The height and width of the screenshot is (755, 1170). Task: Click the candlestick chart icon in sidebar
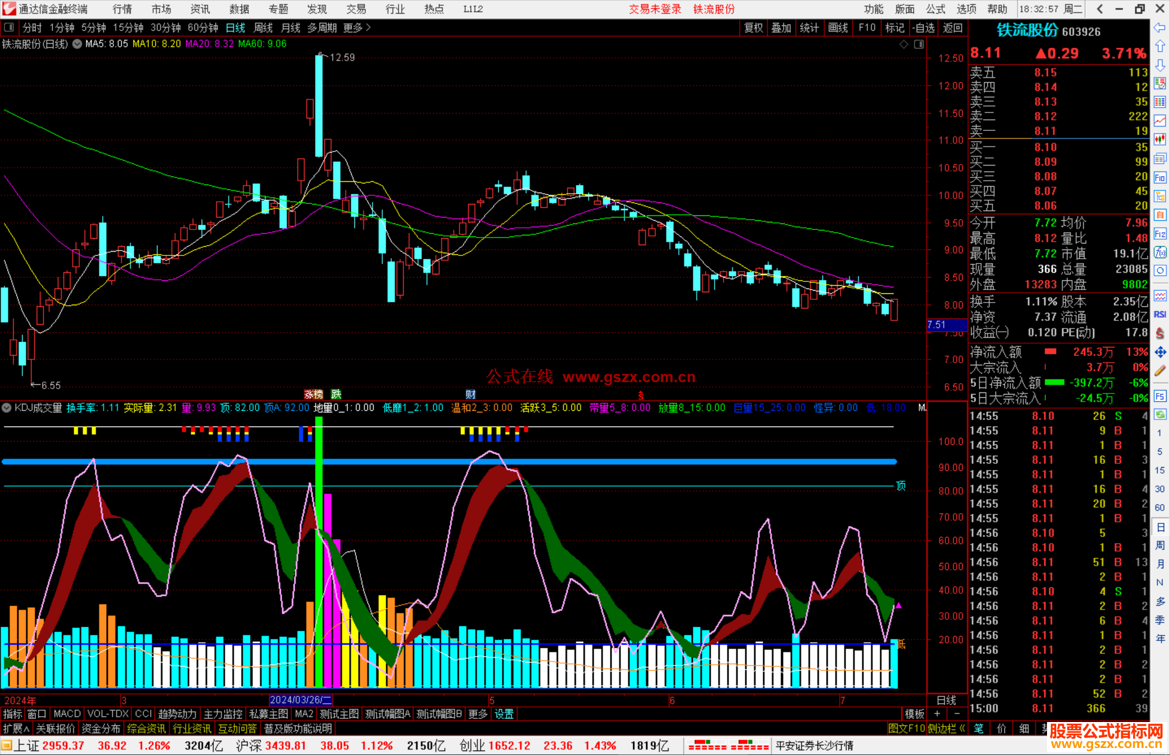tap(1160, 140)
